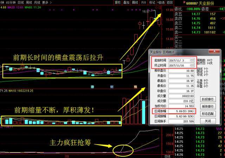Select the 月线 monthly chart tab
Image resolution: width=225 pixels, height=158 pixels.
click(x=37, y=2)
